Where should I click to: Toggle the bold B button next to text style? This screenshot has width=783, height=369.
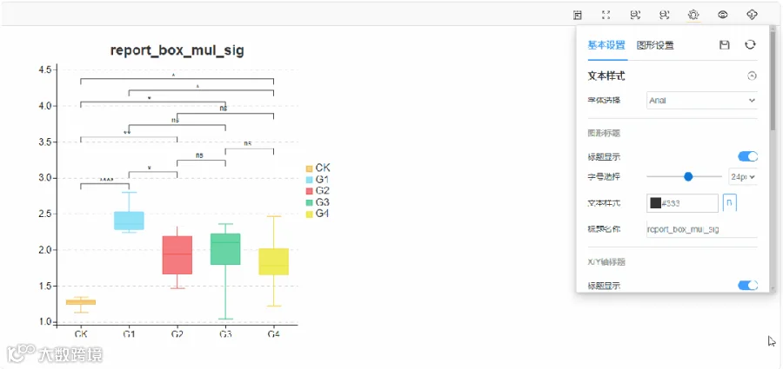click(730, 203)
